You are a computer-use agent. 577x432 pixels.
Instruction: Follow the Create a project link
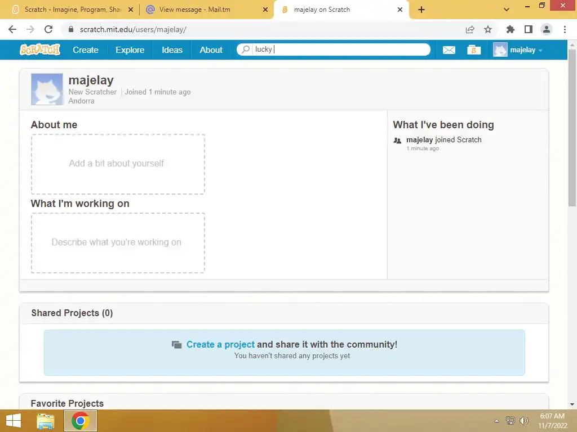[x=220, y=344]
